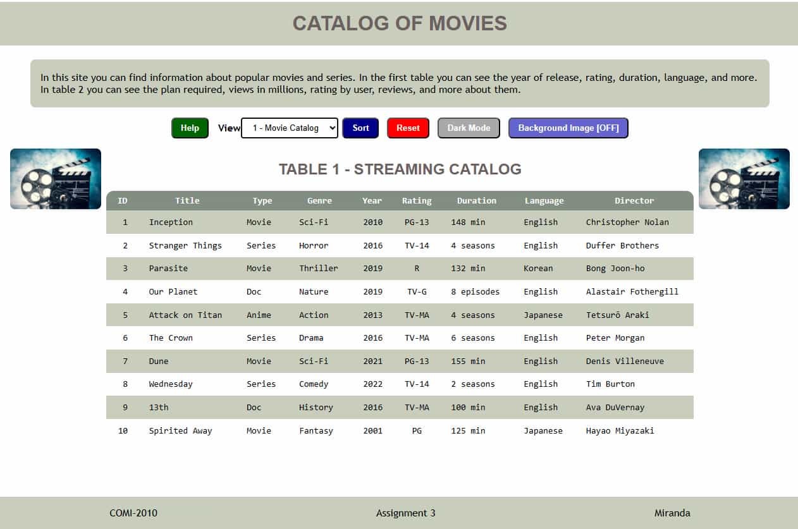
Task: Click director Peter Morgan
Action: tap(615, 337)
